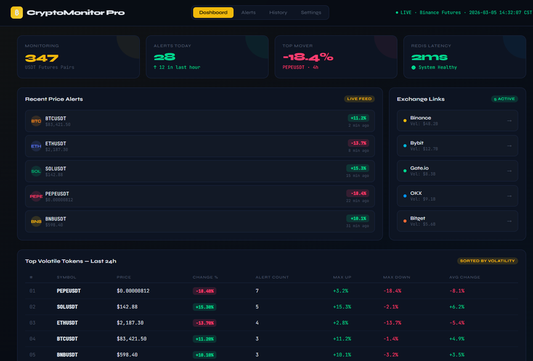
Task: Open the OKX exchange link
Action: point(457,195)
